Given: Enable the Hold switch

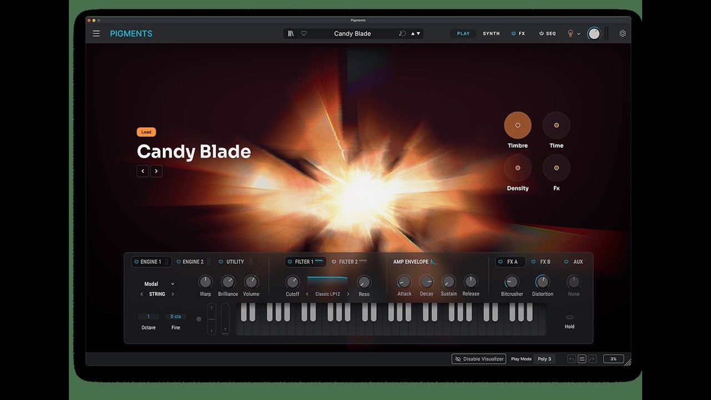Looking at the screenshot, I should [x=569, y=317].
